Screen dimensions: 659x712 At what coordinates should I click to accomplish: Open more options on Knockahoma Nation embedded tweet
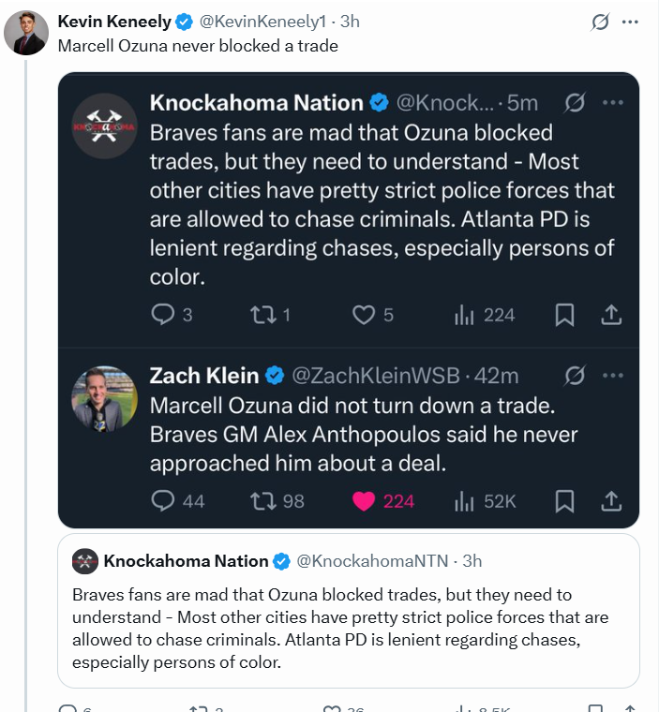[613, 103]
